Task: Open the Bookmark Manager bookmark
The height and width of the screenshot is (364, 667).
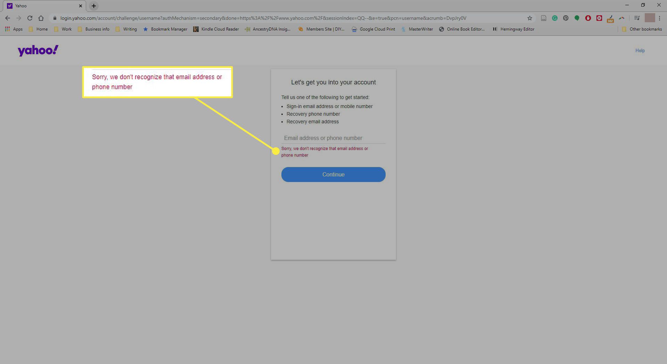Action: click(x=165, y=29)
